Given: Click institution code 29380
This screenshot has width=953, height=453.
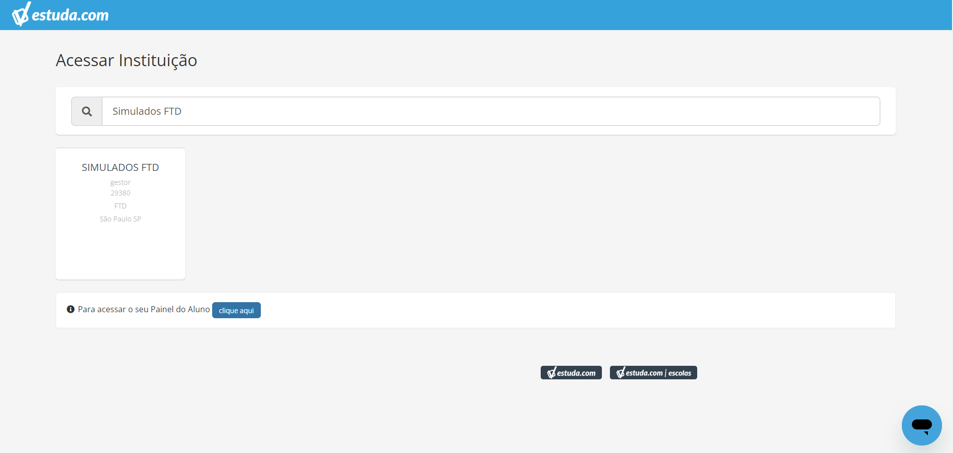Looking at the screenshot, I should tap(120, 193).
